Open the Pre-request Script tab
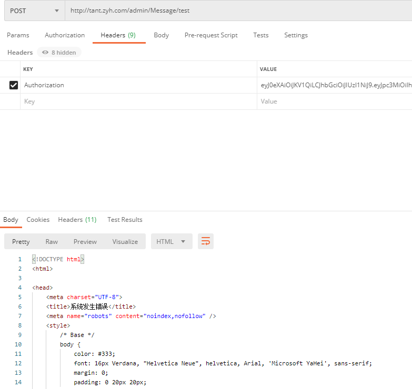412x389 pixels. click(x=211, y=35)
